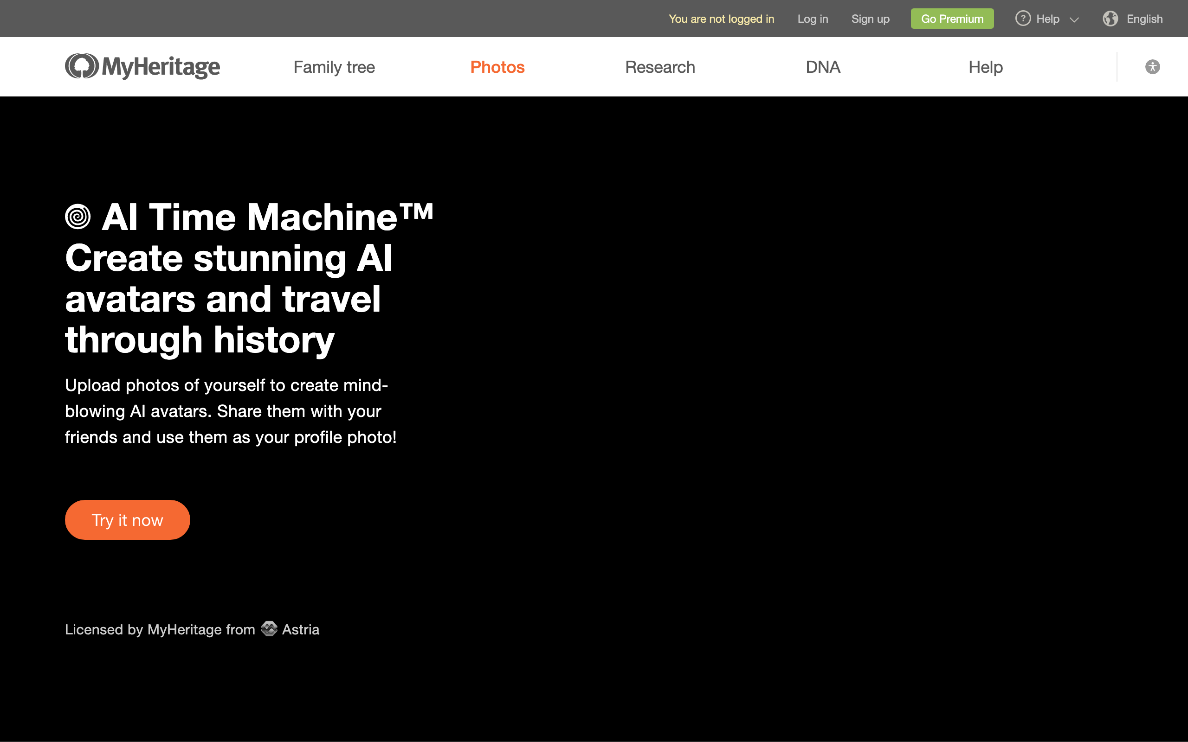Click the globe language icon
1188x742 pixels.
(1111, 19)
